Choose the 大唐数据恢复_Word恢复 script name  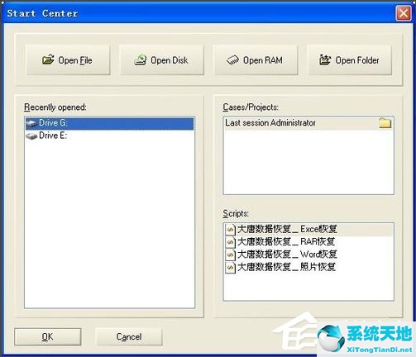(x=287, y=255)
